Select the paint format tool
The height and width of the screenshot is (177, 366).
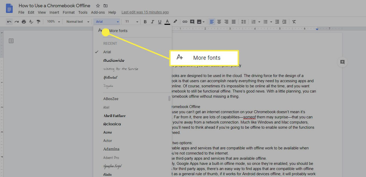38,22
